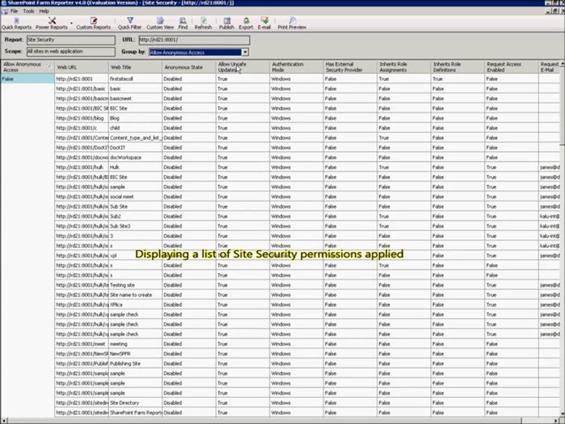This screenshot has width=565, height=424.
Task: Sort by Anonymous State column header
Action: [189, 67]
